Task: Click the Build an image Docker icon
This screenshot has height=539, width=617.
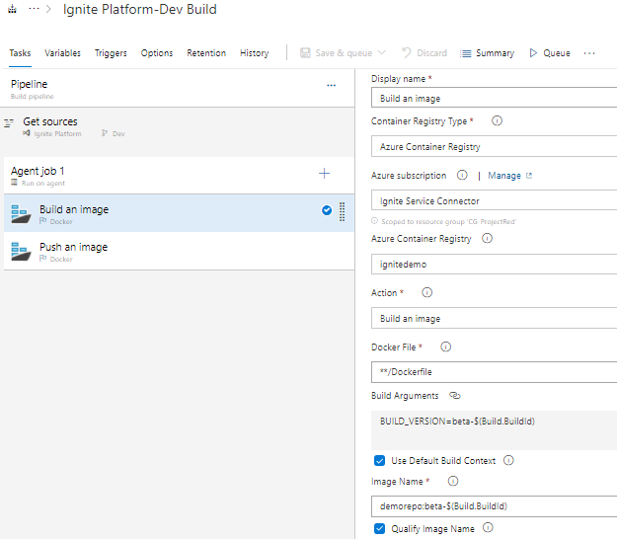Action: (x=21, y=213)
